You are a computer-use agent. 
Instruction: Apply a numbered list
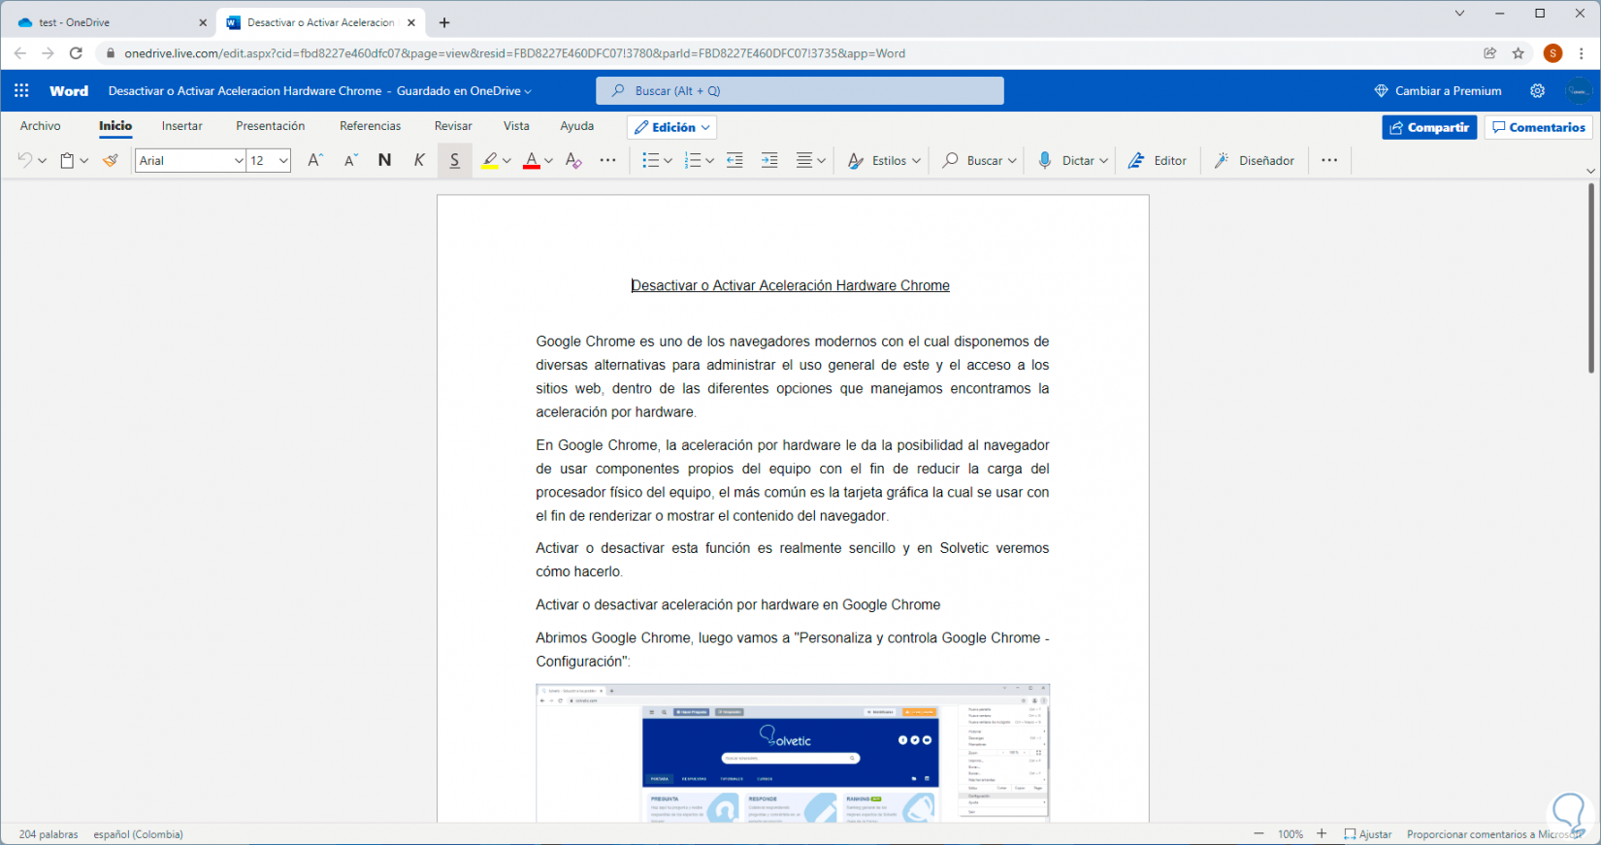[x=693, y=160]
